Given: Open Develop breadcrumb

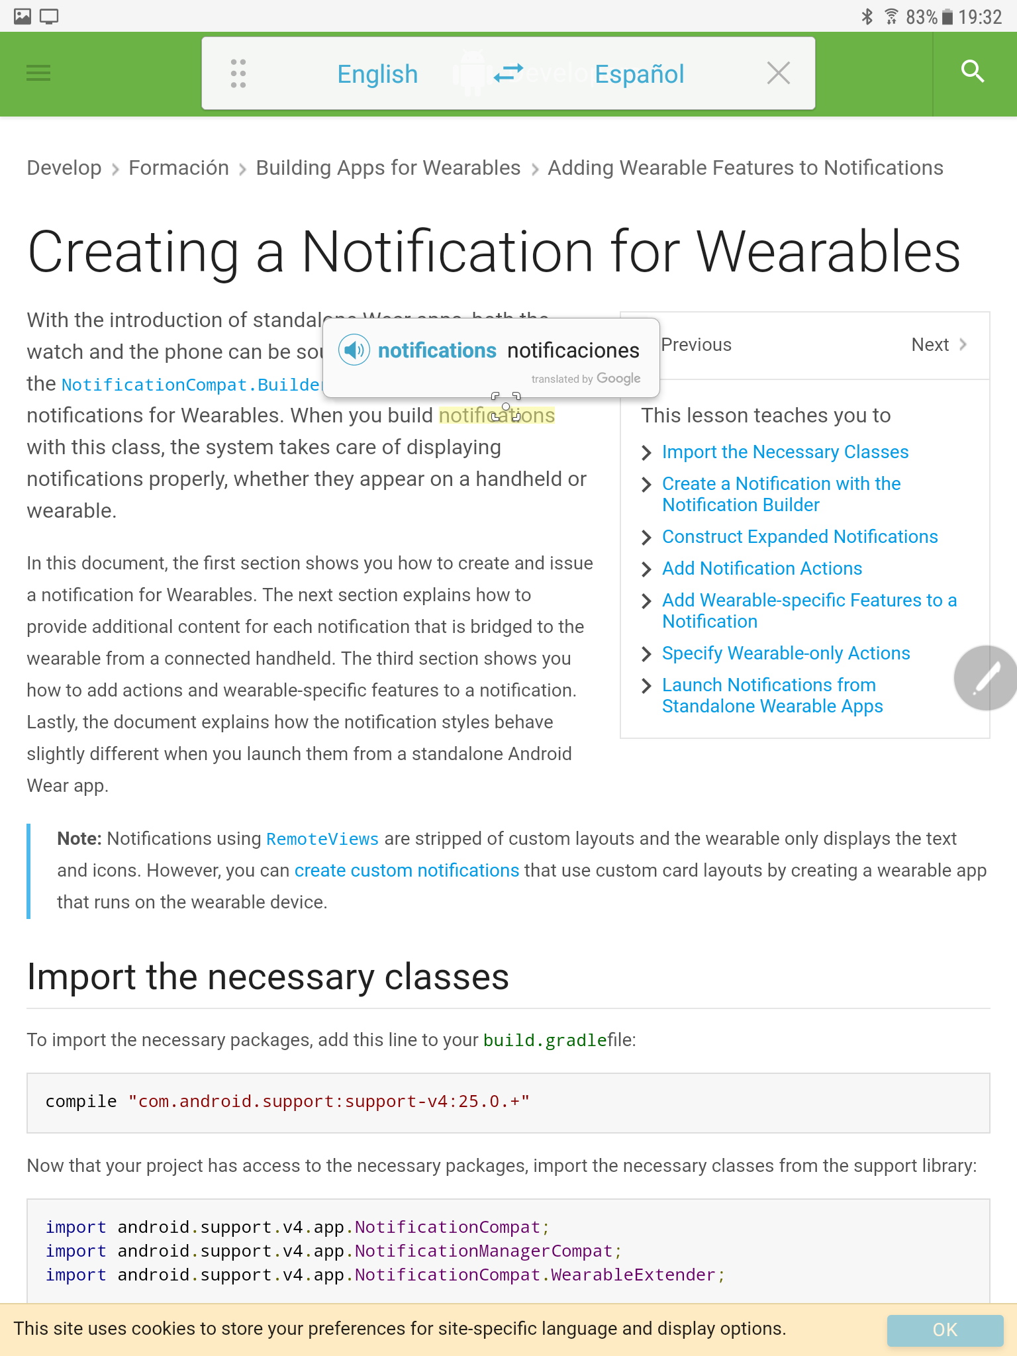Looking at the screenshot, I should point(64,168).
